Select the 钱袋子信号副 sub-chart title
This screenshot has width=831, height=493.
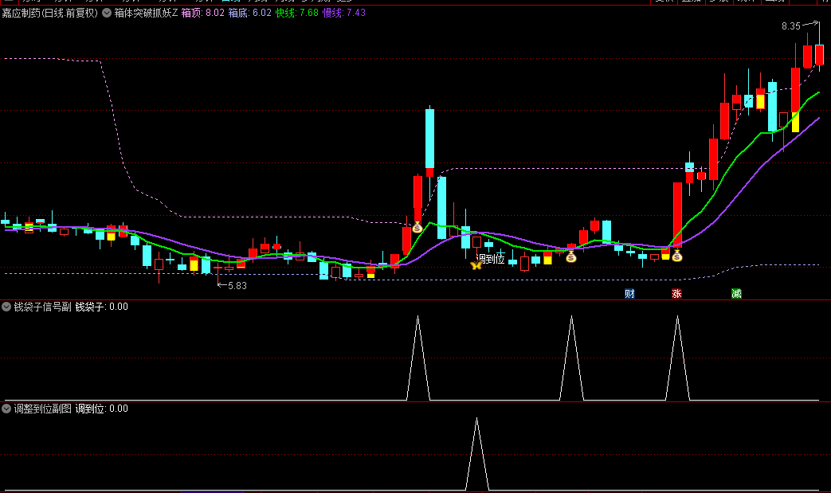[43, 307]
